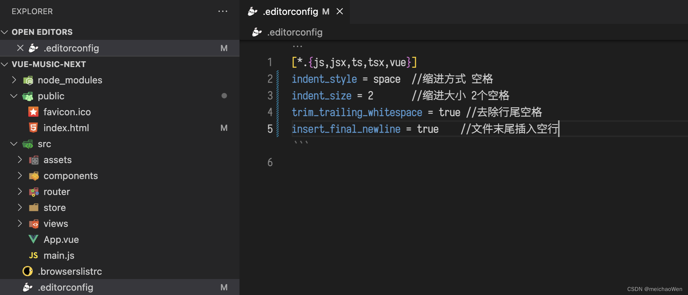Click the views folder icon

tap(34, 224)
